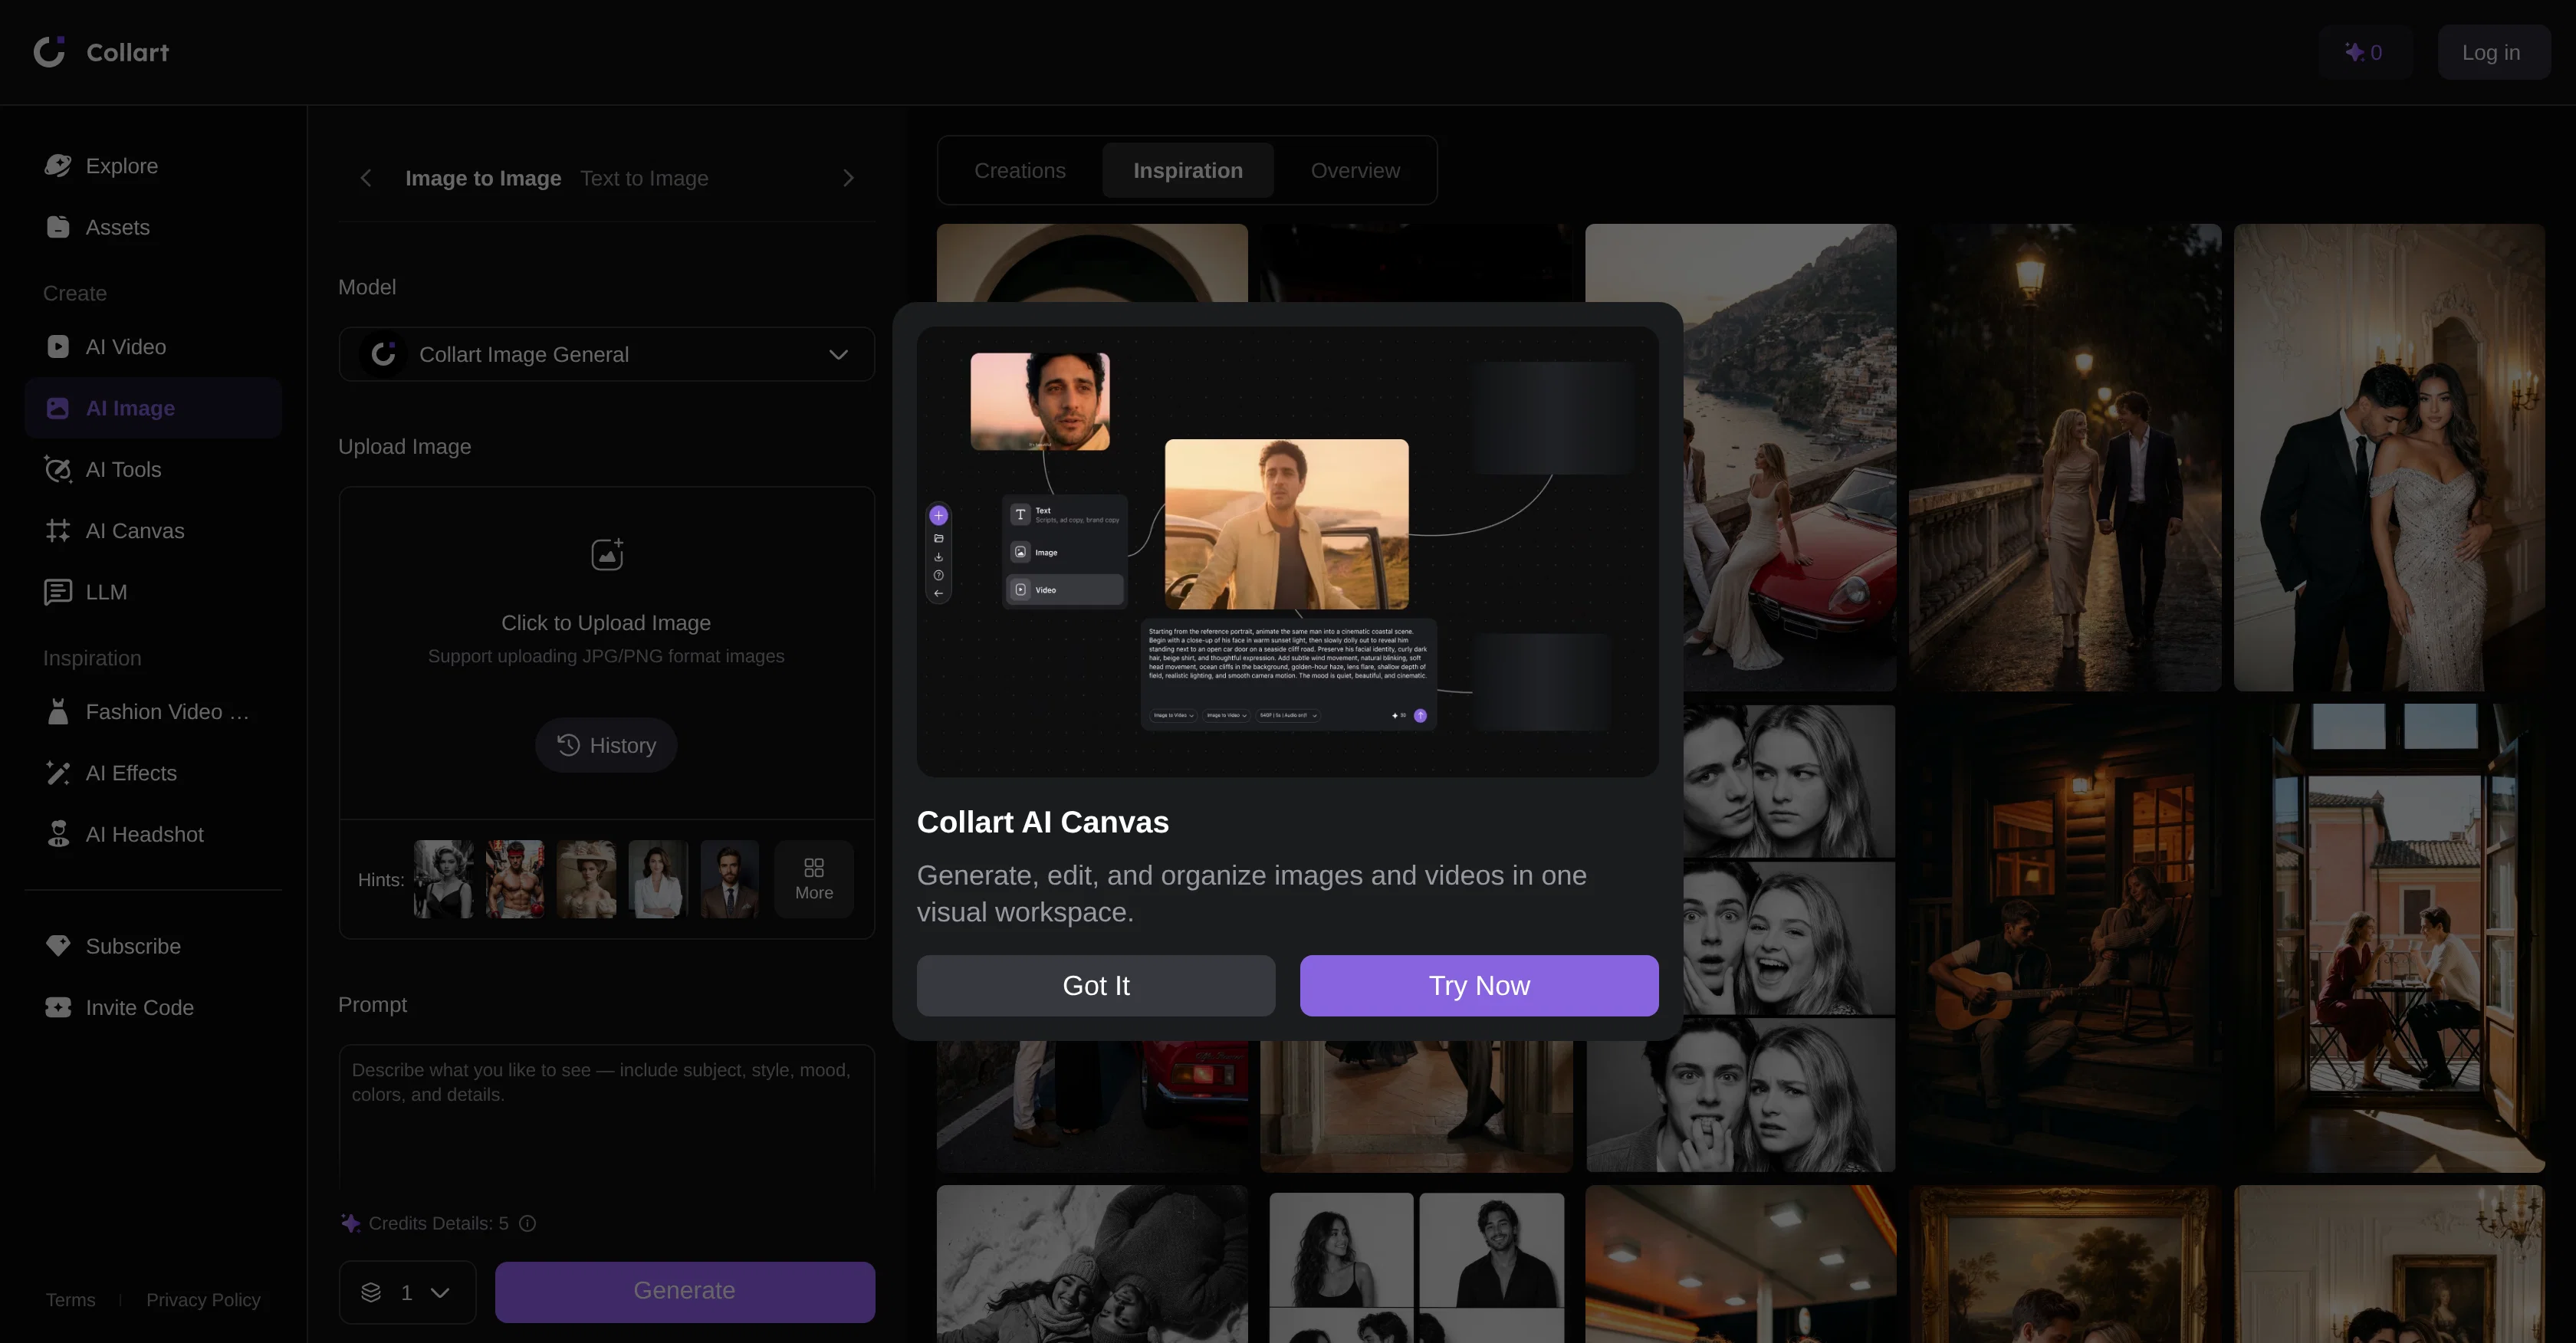Open the black-and-white photobooth couple image
2576x1343 pixels.
coord(1790,938)
